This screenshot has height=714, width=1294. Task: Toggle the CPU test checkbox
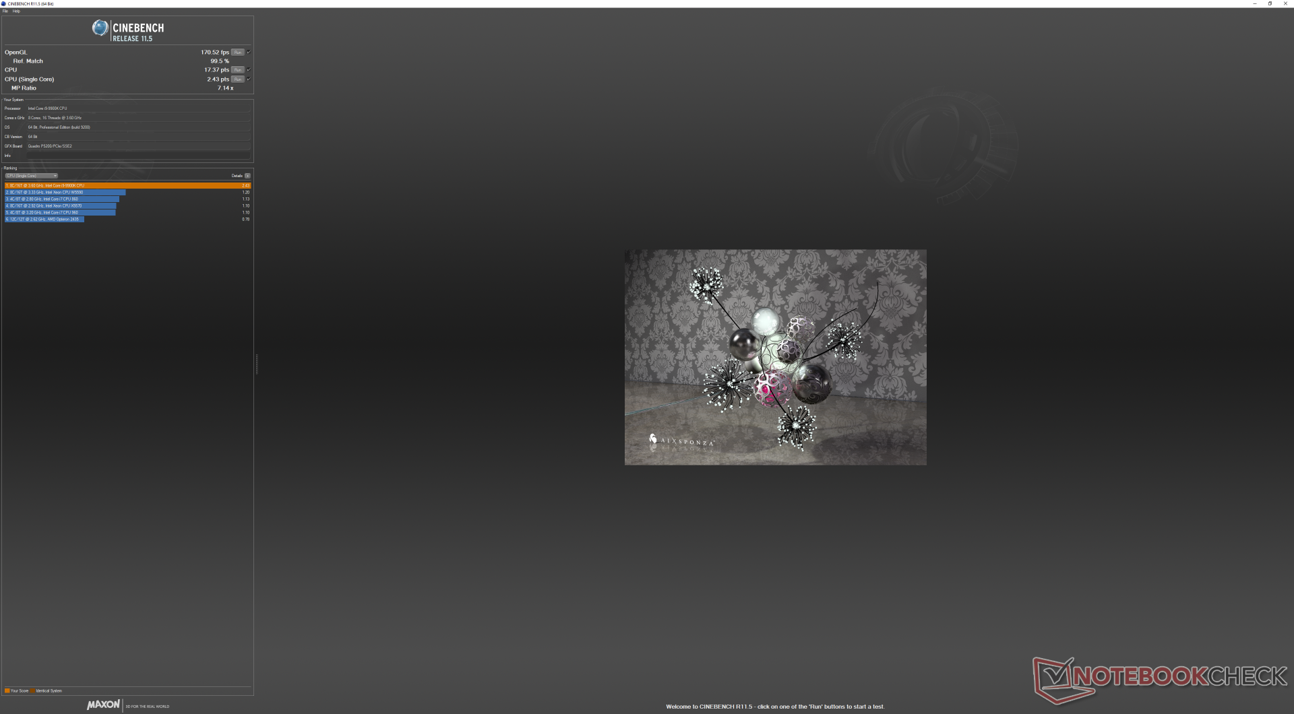click(249, 69)
